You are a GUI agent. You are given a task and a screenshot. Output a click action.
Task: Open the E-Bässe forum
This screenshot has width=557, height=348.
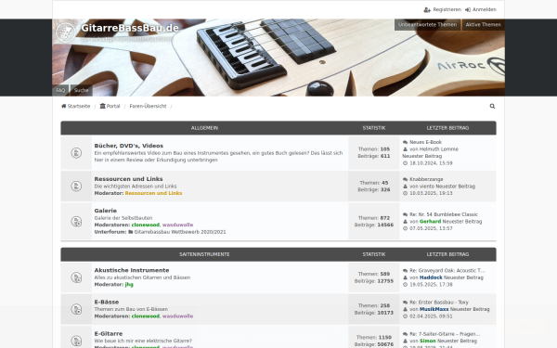(107, 302)
